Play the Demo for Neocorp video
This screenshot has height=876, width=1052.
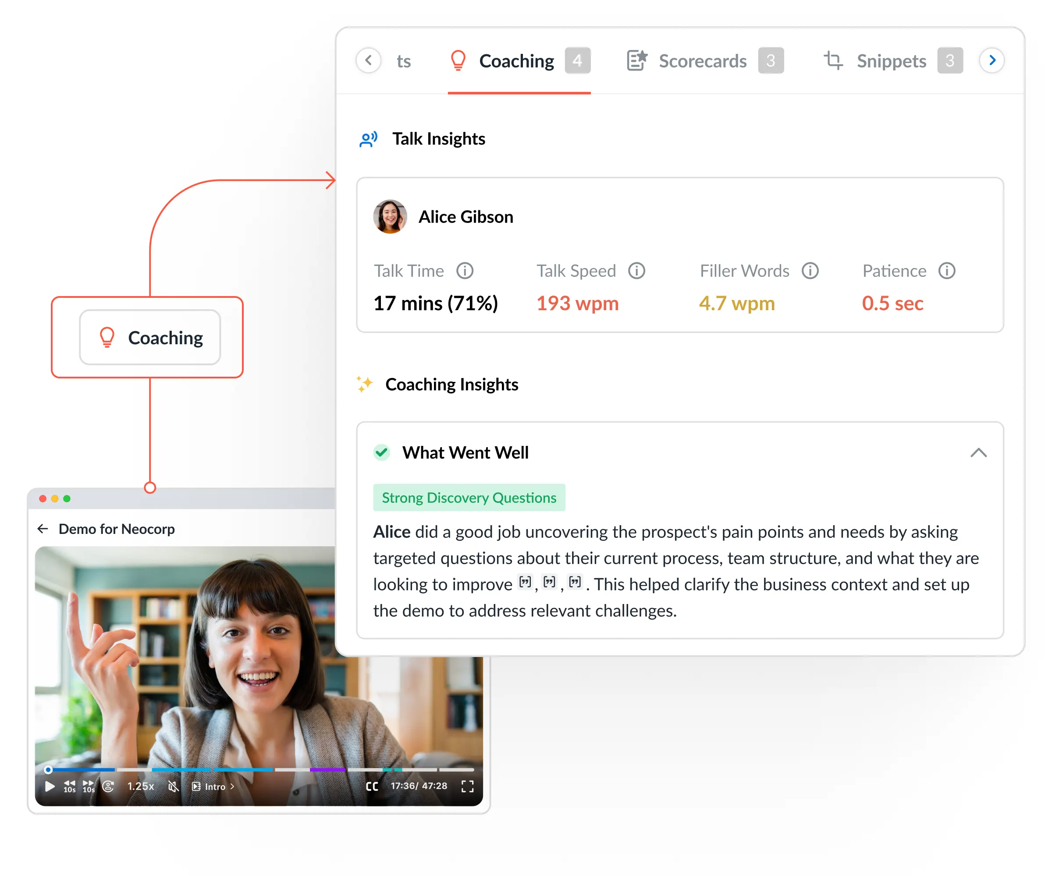[49, 786]
